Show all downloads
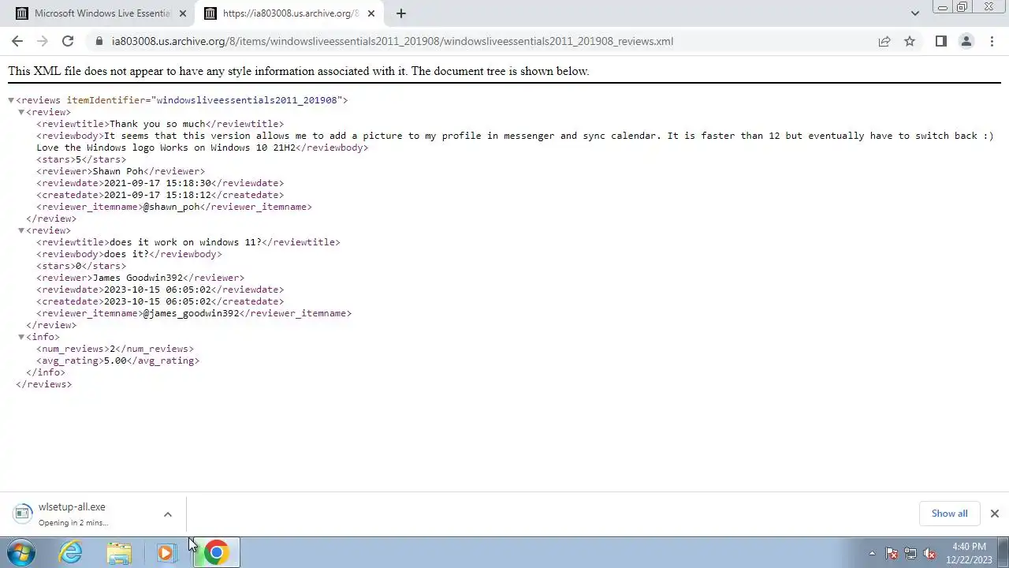This screenshot has height=568, width=1009. point(949,514)
